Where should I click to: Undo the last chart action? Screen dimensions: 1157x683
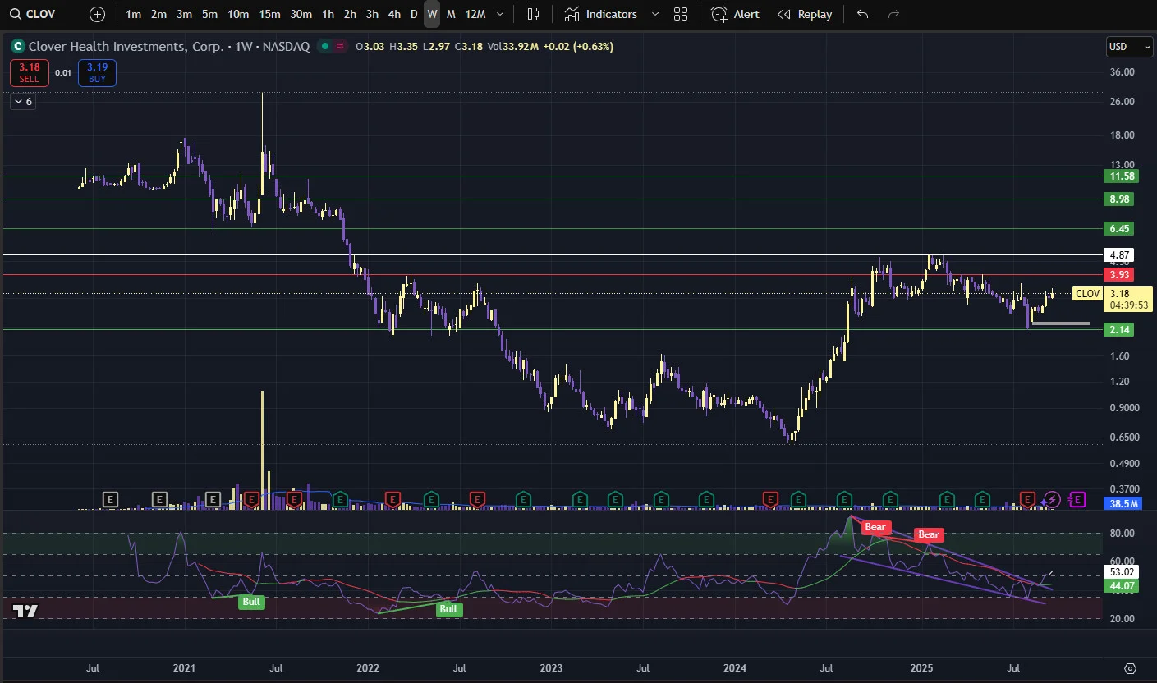862,14
